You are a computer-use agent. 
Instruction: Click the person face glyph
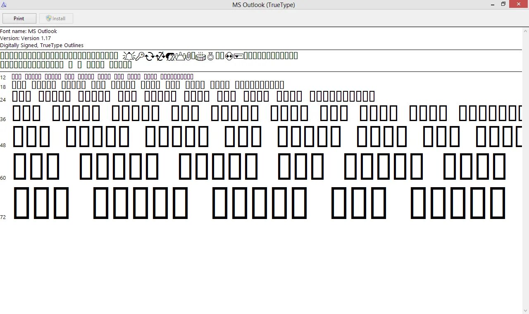click(170, 56)
